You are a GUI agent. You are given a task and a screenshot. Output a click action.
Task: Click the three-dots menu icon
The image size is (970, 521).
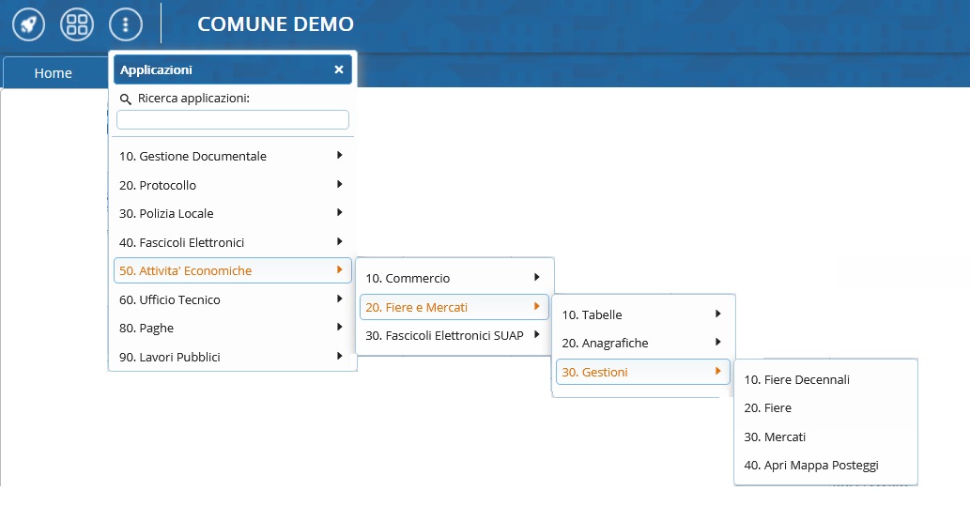coord(126,24)
